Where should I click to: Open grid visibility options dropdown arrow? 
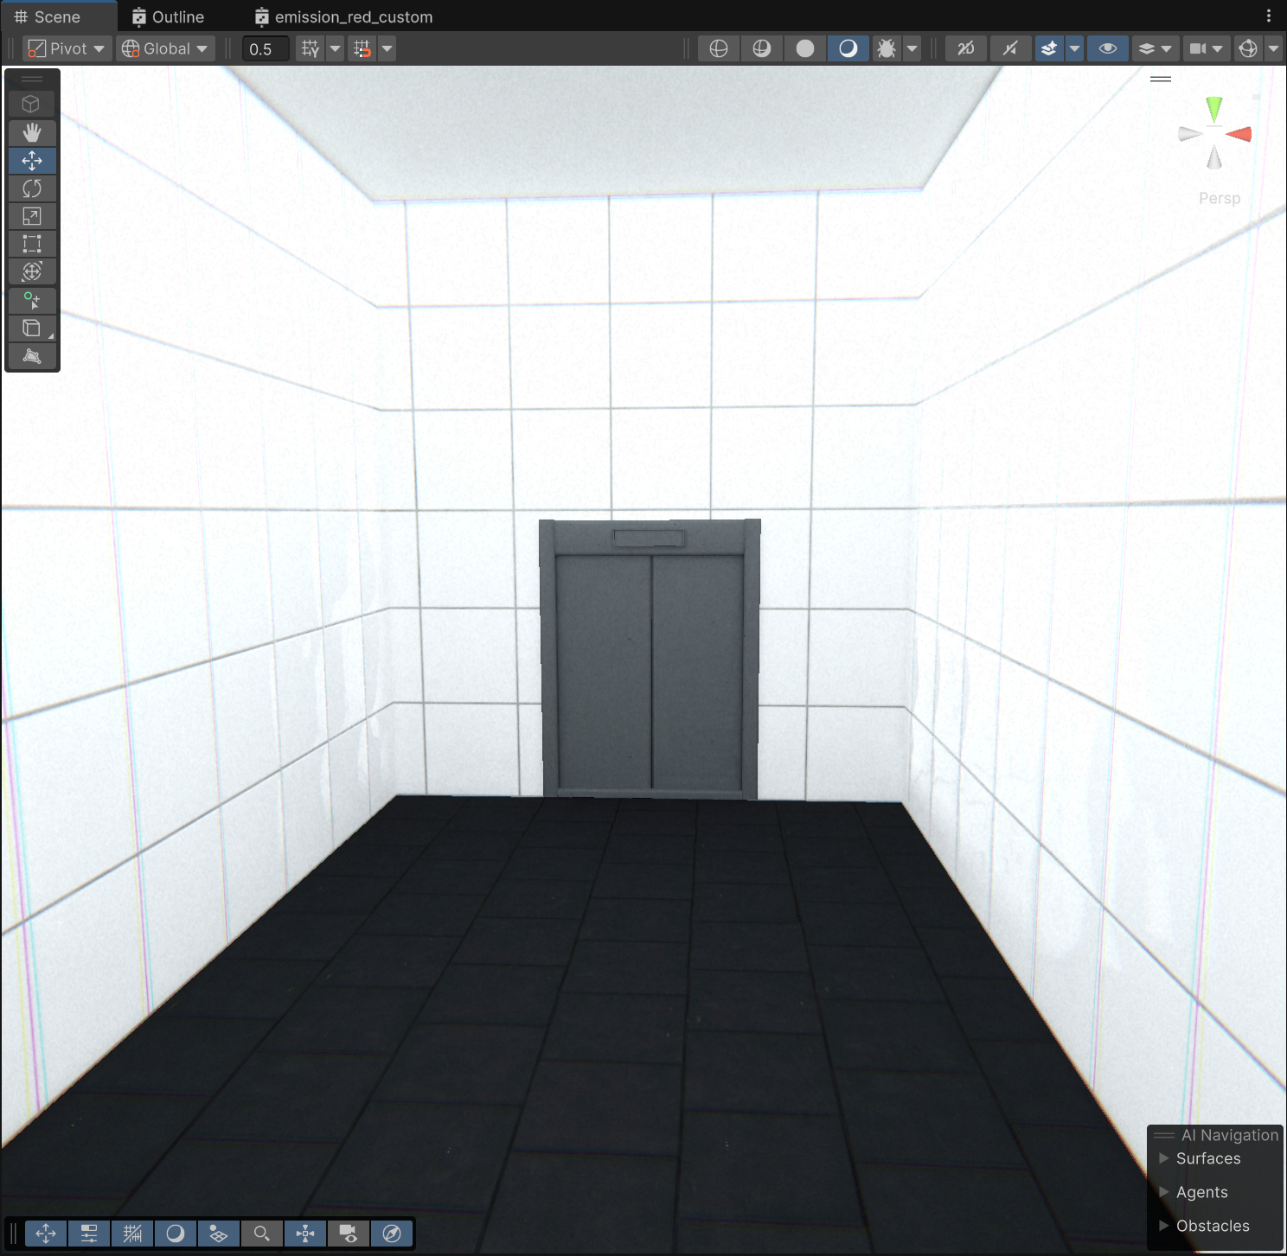click(x=335, y=48)
